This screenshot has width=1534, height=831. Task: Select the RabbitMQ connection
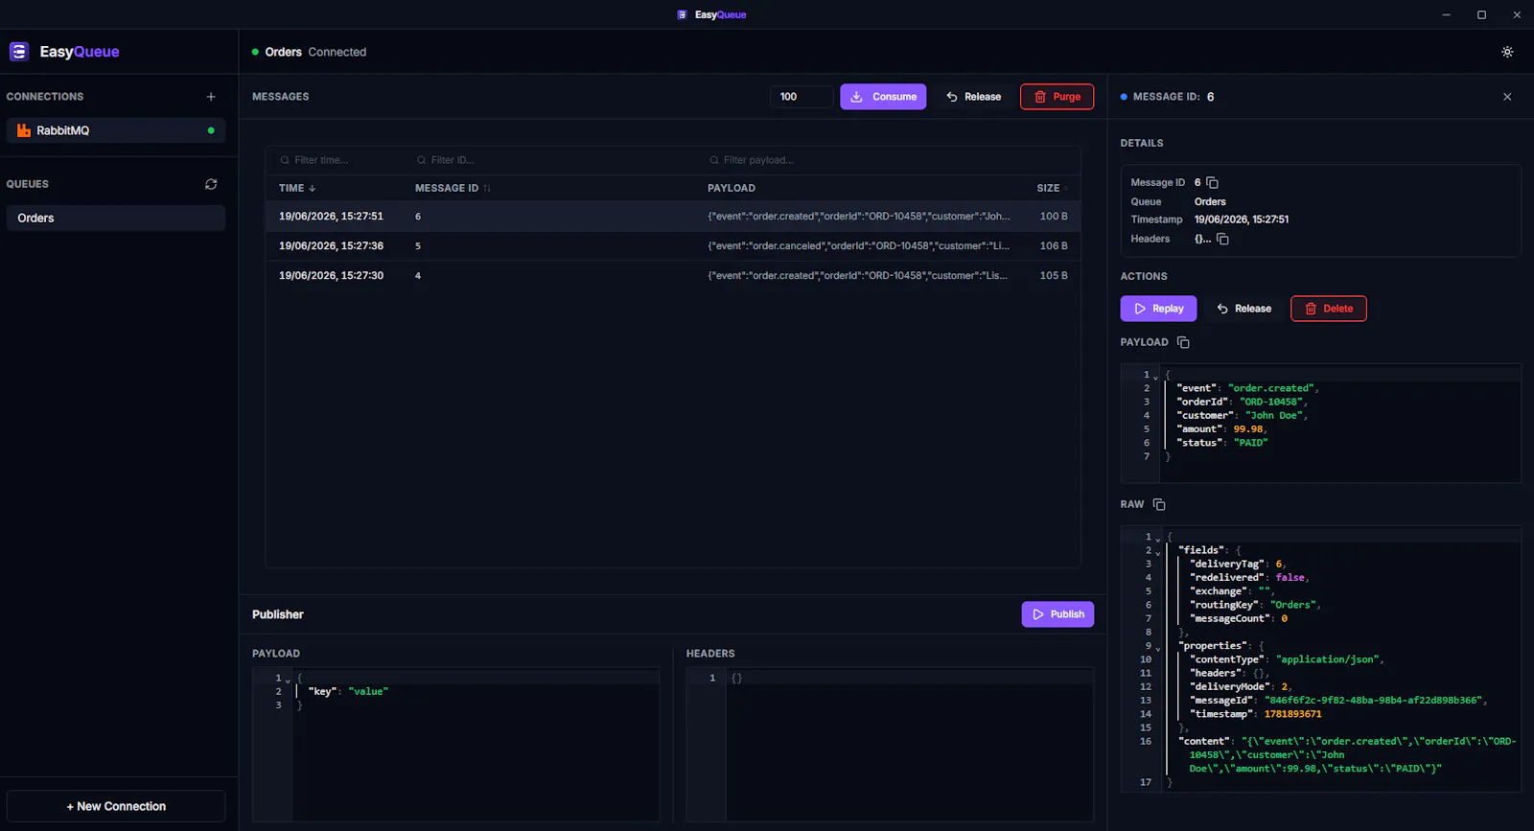tap(116, 130)
